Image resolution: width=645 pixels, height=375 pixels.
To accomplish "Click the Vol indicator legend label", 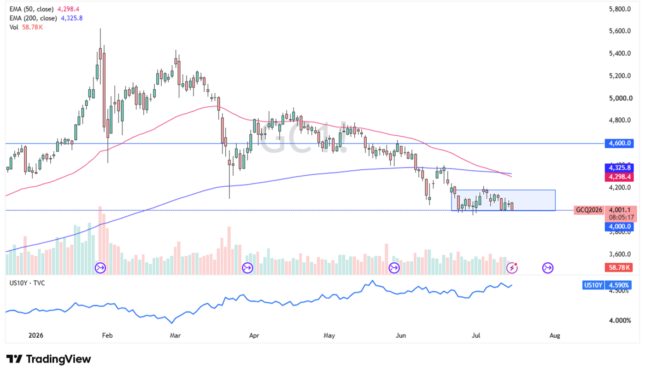I will coord(14,27).
